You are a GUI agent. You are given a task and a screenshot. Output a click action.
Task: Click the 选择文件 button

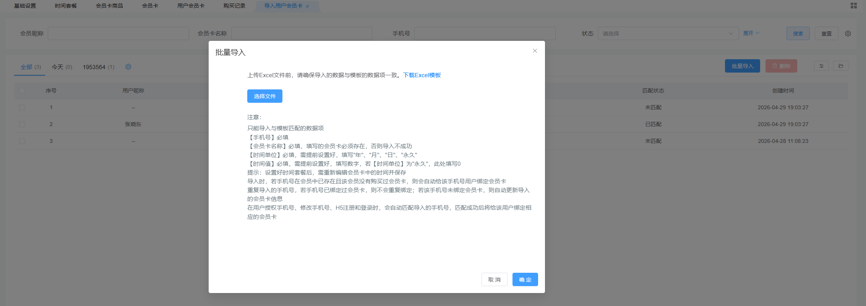[x=265, y=96]
